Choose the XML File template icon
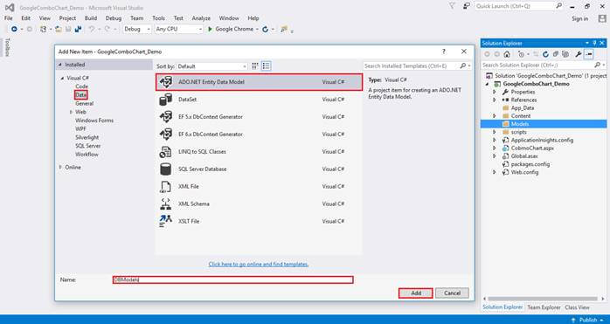610x324 pixels. (x=166, y=186)
